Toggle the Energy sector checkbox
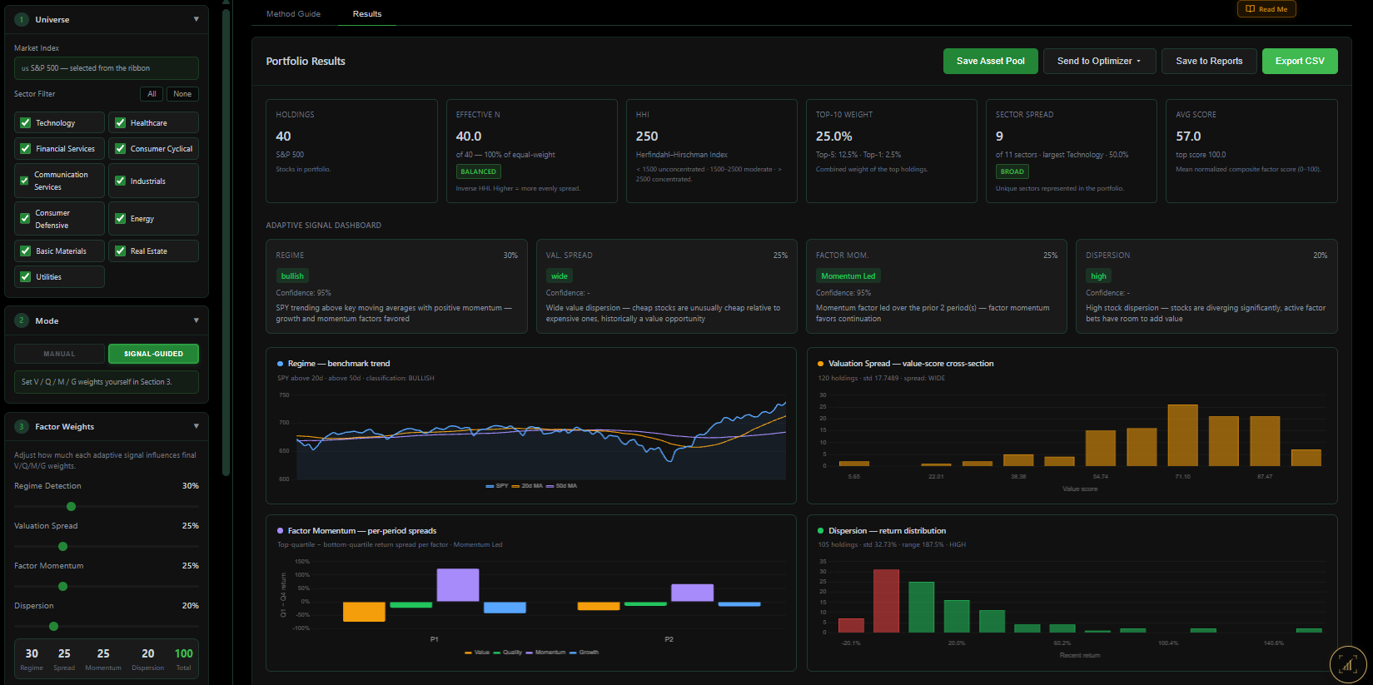Screen dimensions: 1373x685 coord(121,218)
